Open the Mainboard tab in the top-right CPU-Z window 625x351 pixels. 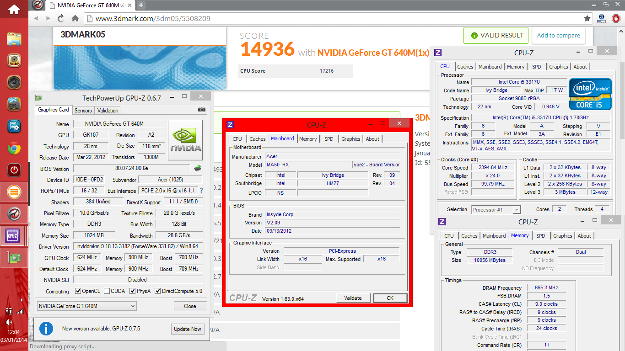coord(490,67)
